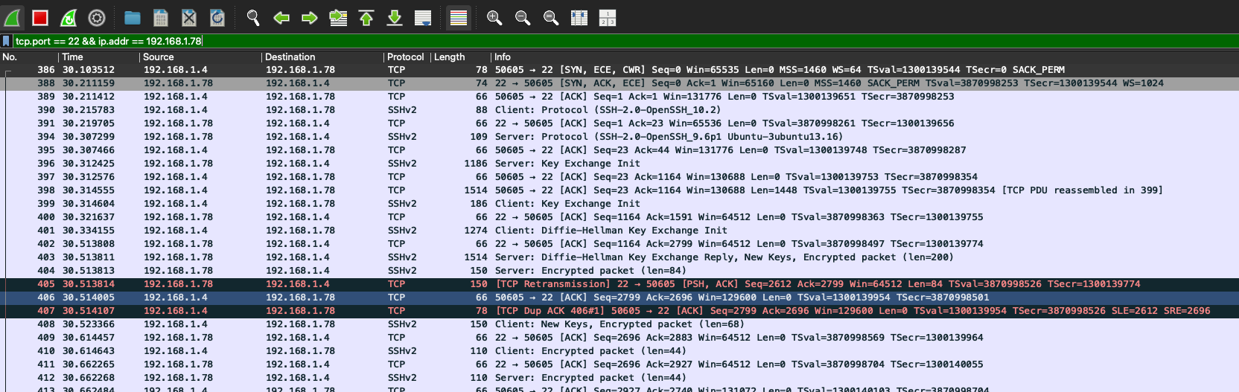Find a packet with magnifier icon
Image resolution: width=1239 pixels, height=392 pixels.
click(253, 18)
